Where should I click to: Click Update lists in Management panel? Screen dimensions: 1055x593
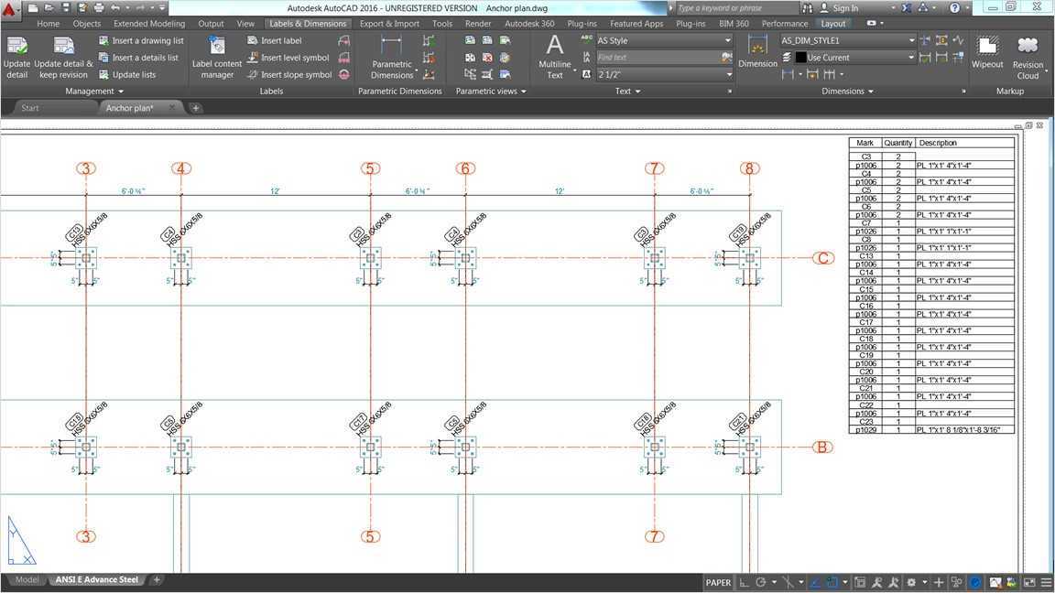pos(127,75)
